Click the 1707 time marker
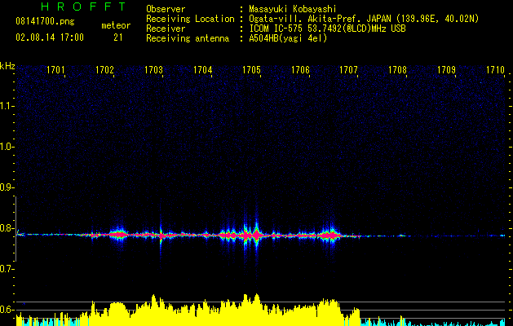513x326 pixels. coord(349,70)
